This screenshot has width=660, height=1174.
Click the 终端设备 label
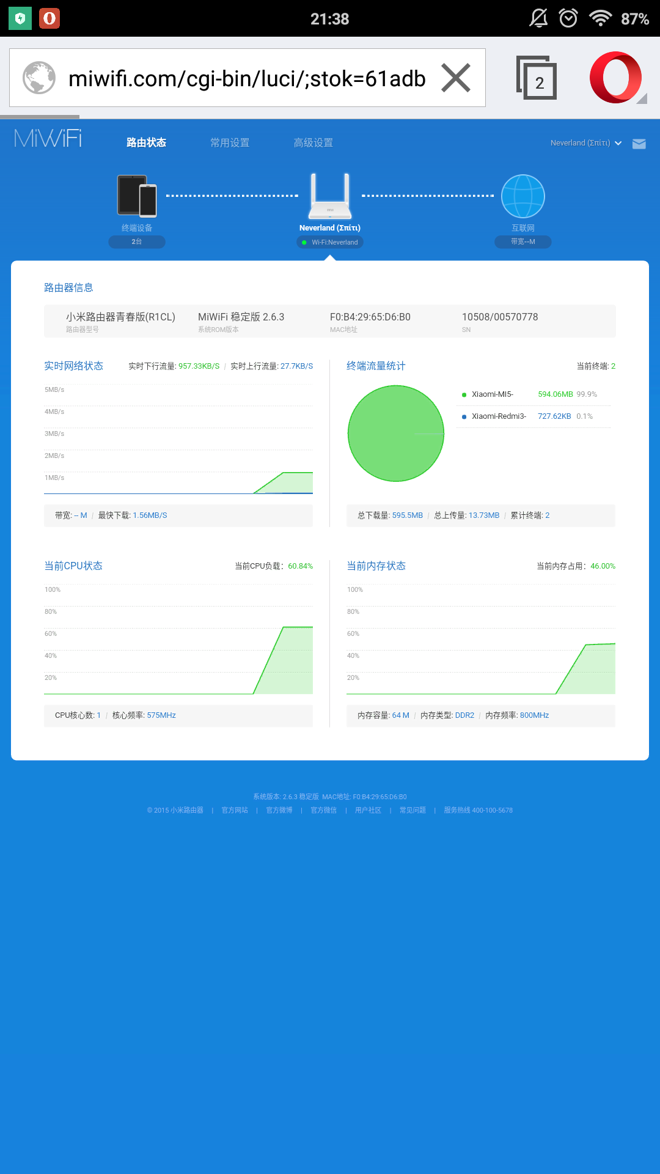pyautogui.click(x=137, y=228)
